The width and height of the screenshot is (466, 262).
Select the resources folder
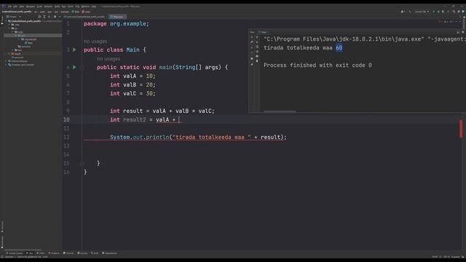click(24, 47)
